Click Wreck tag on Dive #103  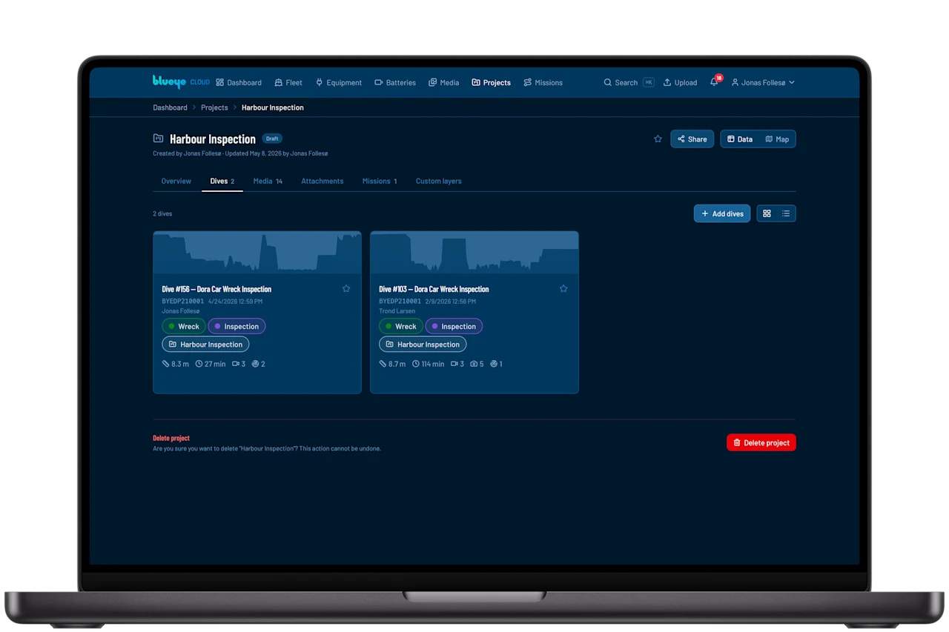(x=401, y=326)
